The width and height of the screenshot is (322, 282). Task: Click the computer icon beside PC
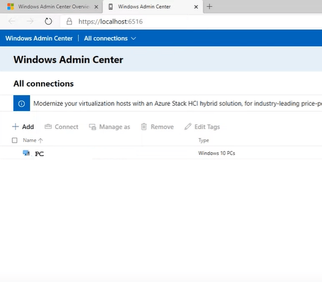click(x=26, y=153)
